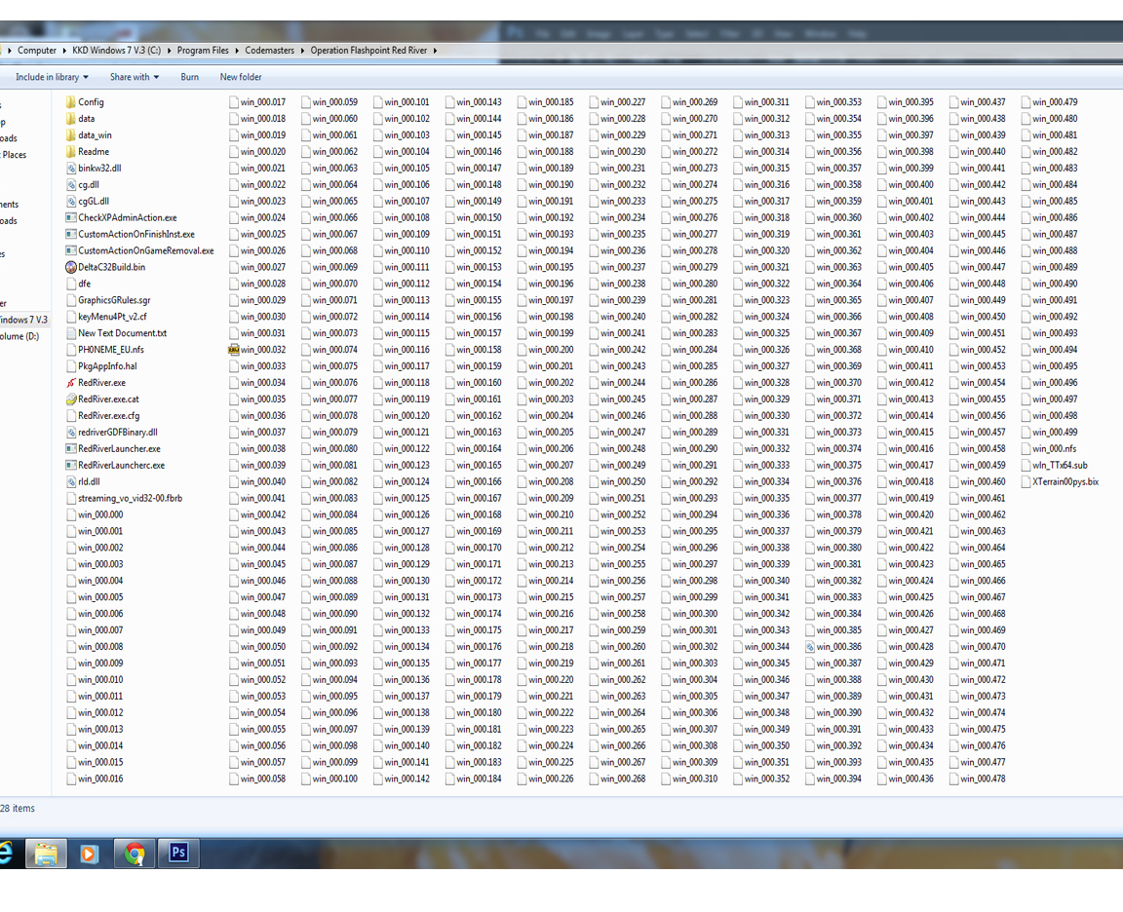Select the RedRiverLauncher.exe icon
The height and width of the screenshot is (912, 1123).
click(x=70, y=449)
